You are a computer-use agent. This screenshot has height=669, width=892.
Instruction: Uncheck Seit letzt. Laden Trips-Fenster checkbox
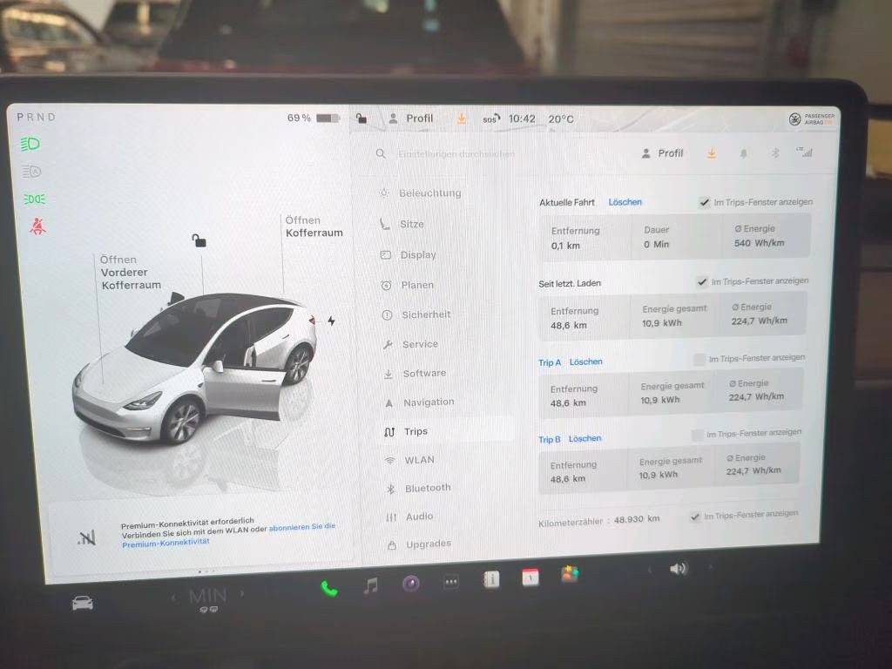702,281
